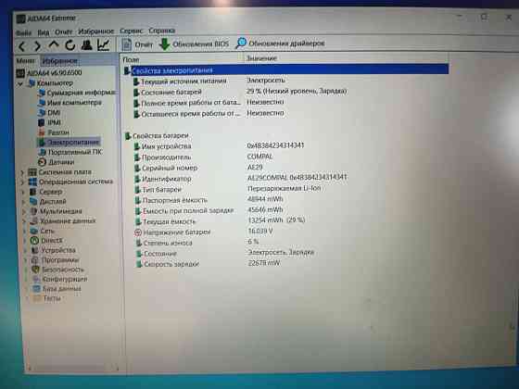Expand the Операционная система node
Viewport: 519px width, 389px height.
click(x=22, y=182)
